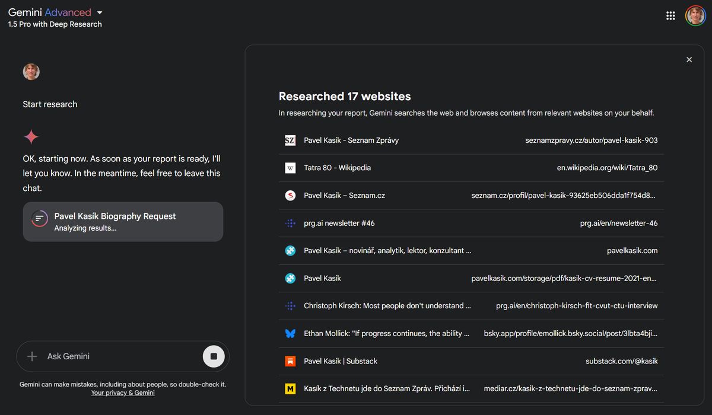Click the pavelkasik.com URL text
The height and width of the screenshot is (415, 712).
(632, 250)
